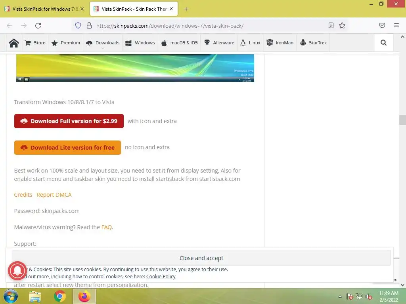Open the FAQ link
This screenshot has width=406, height=304.
106,227
